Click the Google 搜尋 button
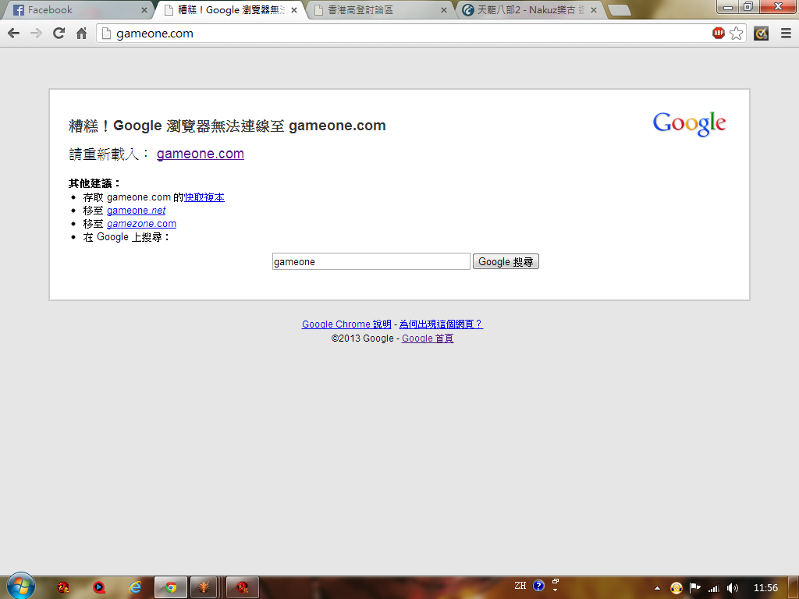The width and height of the screenshot is (799, 599). pyautogui.click(x=506, y=261)
